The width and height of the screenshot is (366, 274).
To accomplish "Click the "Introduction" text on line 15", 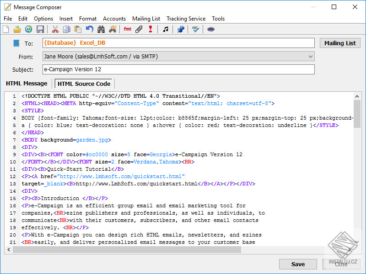I will point(60,198).
